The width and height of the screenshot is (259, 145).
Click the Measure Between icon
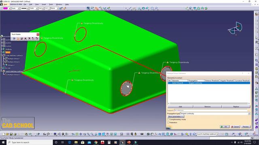point(128,134)
